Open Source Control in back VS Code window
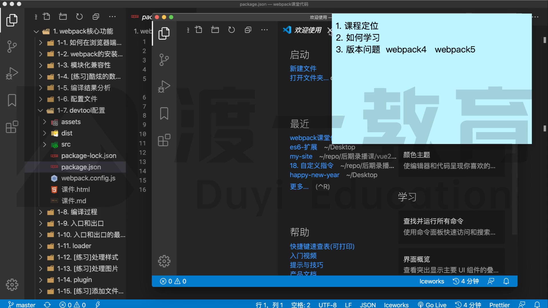 point(12,46)
